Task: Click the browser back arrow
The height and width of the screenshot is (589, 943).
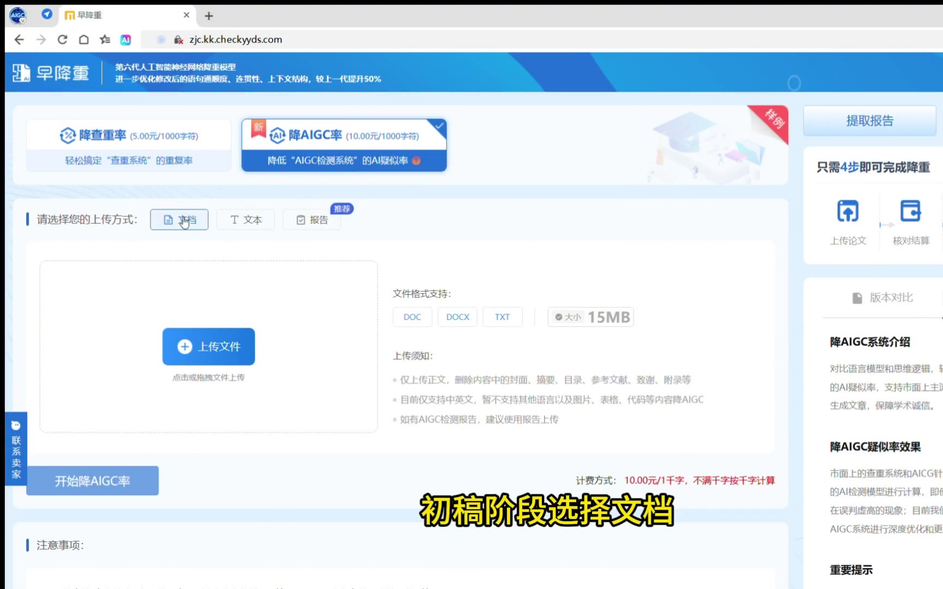Action: click(x=19, y=39)
